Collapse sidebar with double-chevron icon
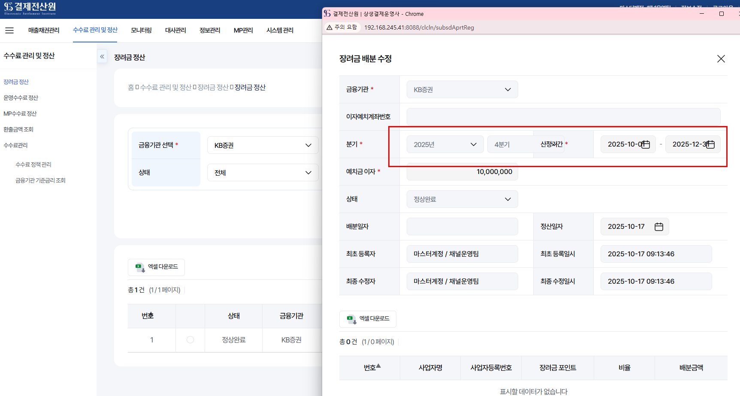 pos(102,57)
